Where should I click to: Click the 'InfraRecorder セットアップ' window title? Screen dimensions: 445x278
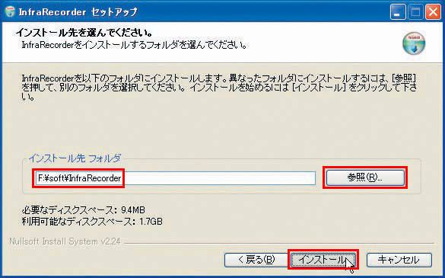click(78, 12)
